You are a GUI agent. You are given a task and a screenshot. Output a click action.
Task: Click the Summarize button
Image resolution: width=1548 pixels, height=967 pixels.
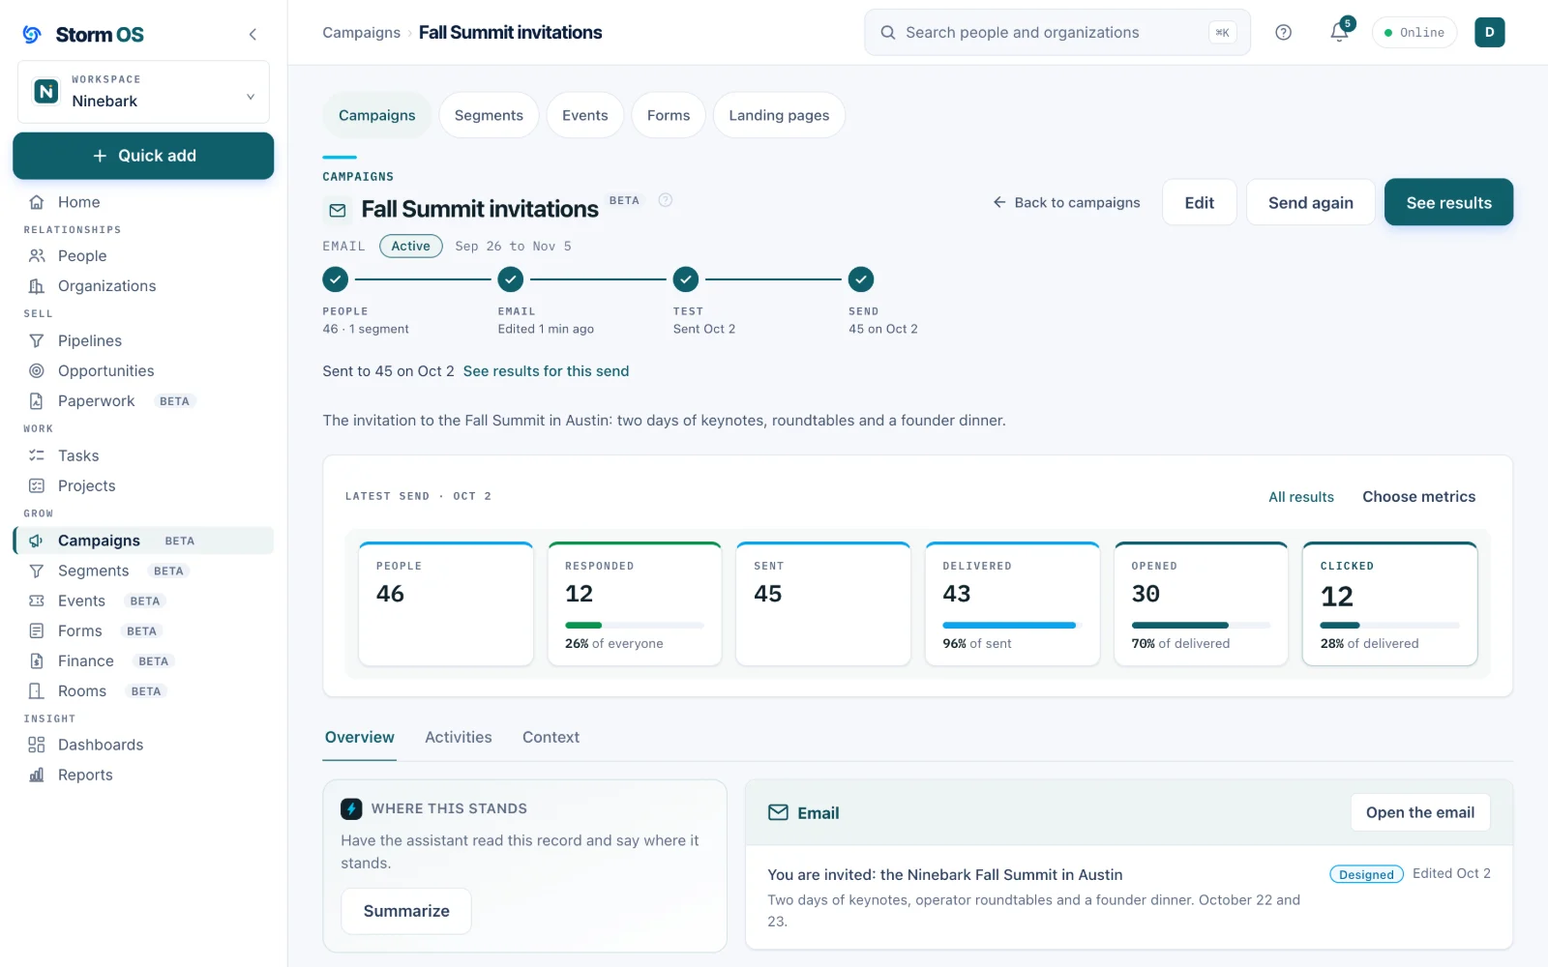[x=406, y=911]
